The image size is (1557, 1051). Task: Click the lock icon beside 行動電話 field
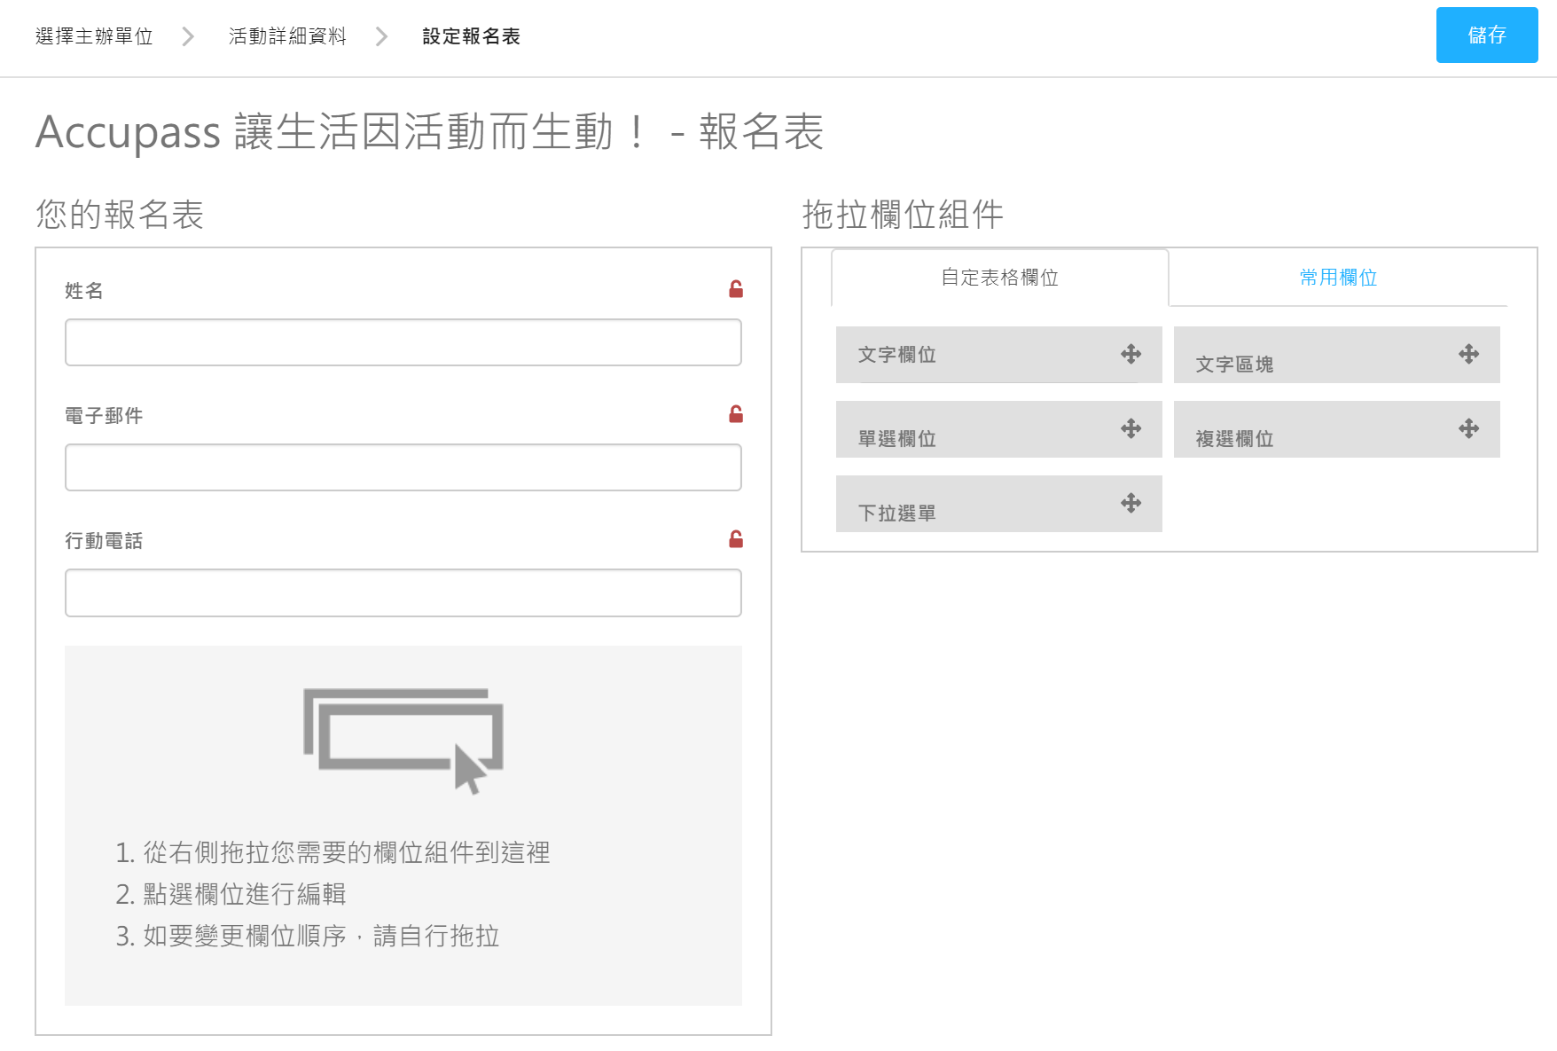pos(736,539)
